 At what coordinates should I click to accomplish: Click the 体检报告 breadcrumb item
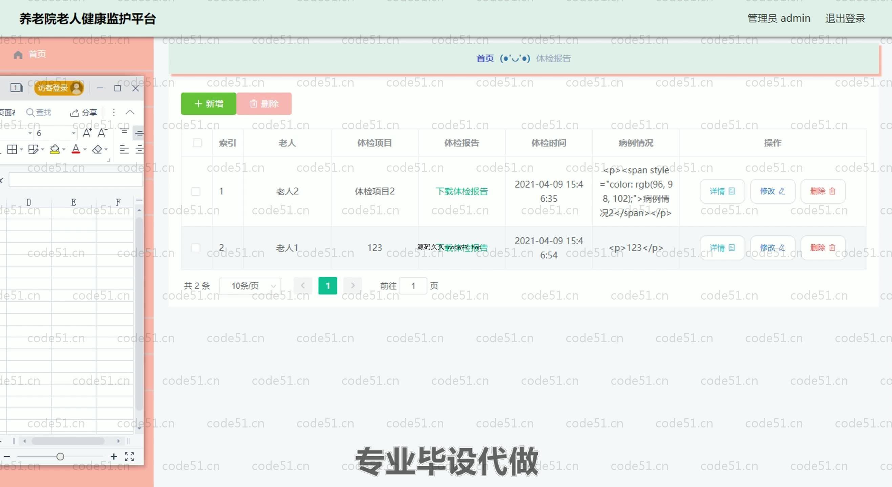click(x=553, y=59)
